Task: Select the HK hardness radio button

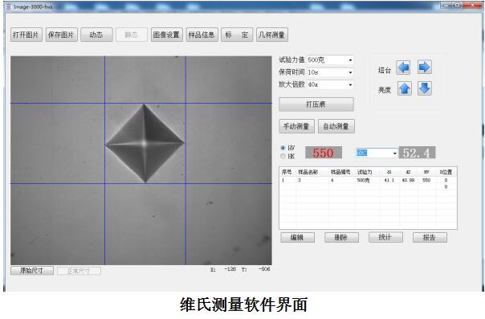Action: 283,156
